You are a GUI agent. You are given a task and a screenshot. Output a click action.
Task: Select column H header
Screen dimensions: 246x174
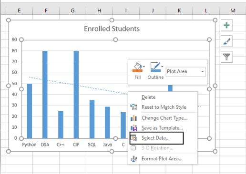99,10
